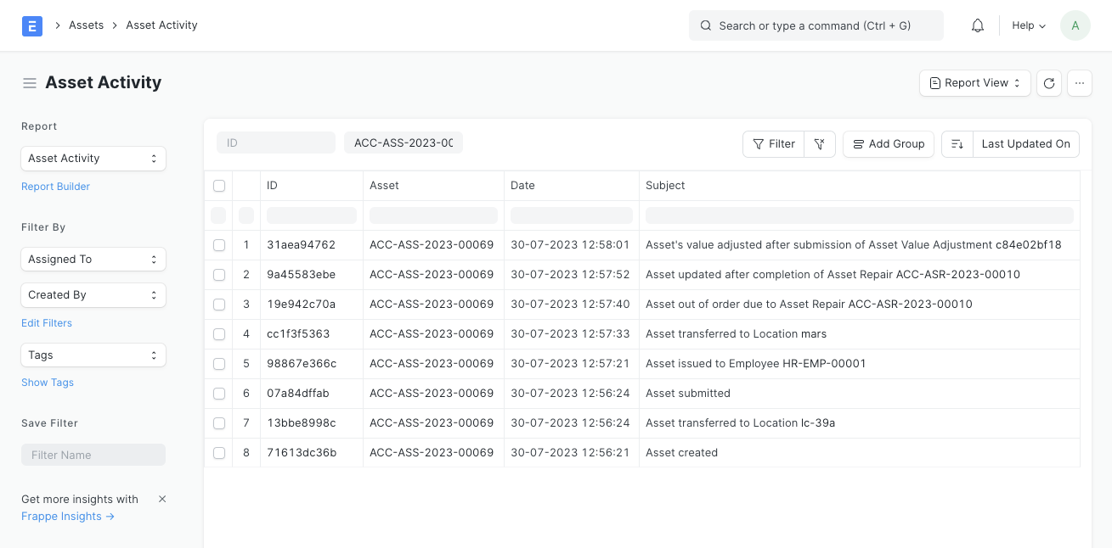1112x548 pixels.
Task: Click the Subject column header
Action: (x=860, y=186)
